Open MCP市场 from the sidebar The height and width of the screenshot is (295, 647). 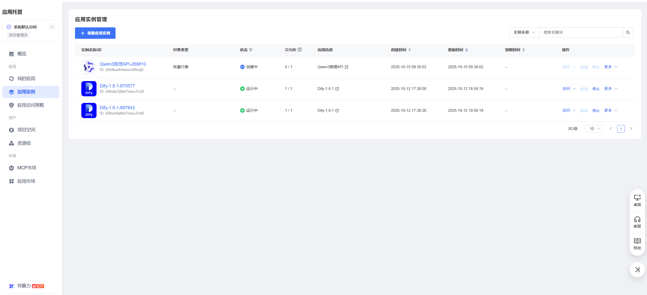click(27, 168)
